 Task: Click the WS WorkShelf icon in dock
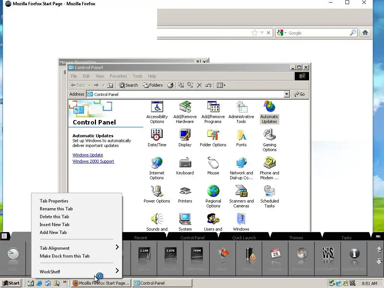pos(328,254)
